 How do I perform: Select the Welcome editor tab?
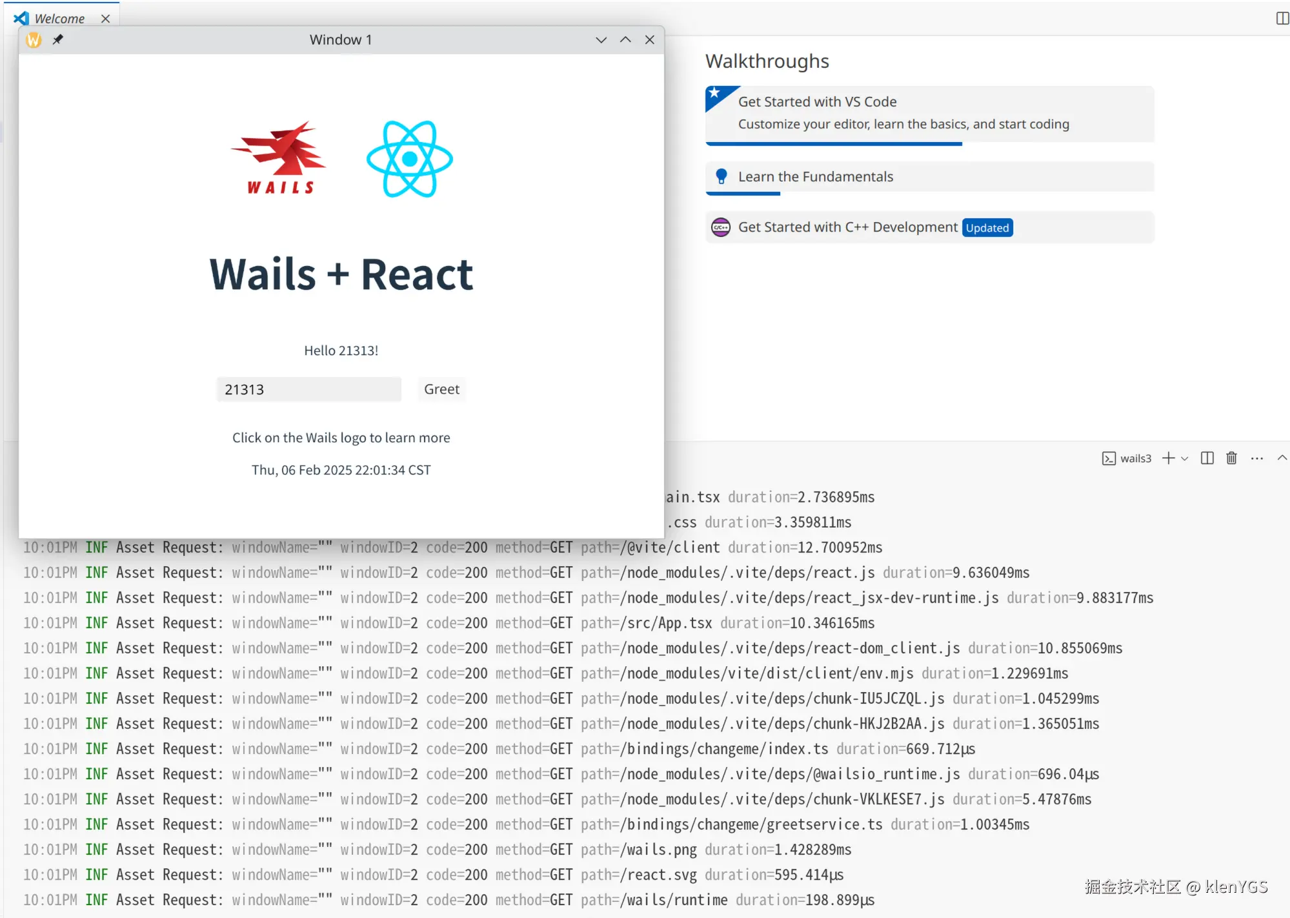59,19
